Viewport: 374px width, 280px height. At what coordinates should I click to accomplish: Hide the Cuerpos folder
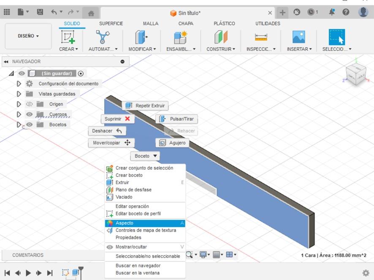point(29,114)
